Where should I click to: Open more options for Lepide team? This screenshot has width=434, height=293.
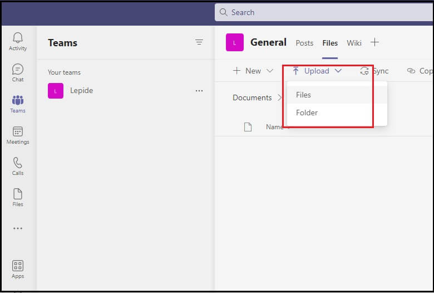(199, 91)
